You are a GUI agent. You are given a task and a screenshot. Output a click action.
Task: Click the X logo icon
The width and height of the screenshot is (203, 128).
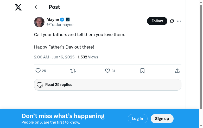click(18, 7)
